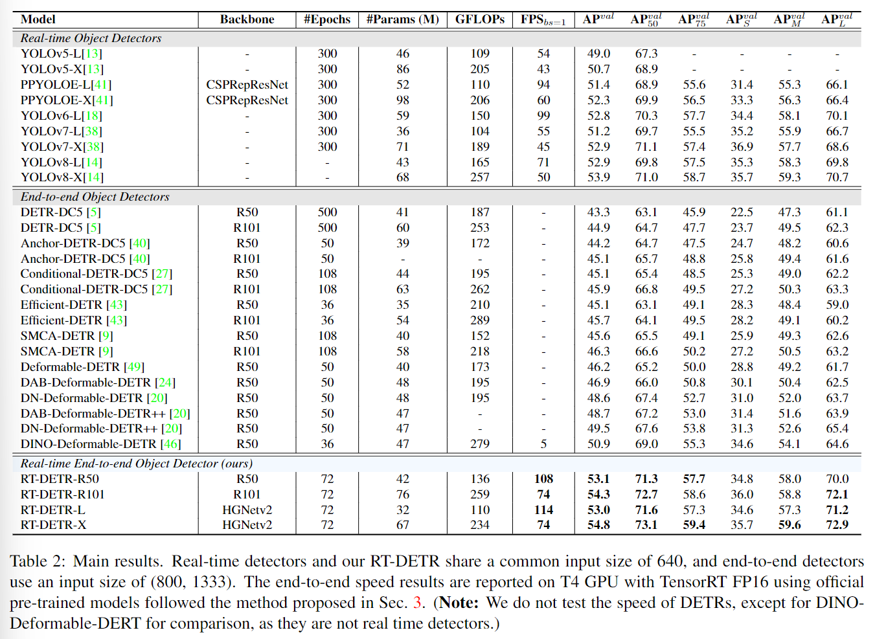Open citation [5] in DETR-DC5 R50 row
Viewport: 875px width, 639px height.
click(94, 212)
